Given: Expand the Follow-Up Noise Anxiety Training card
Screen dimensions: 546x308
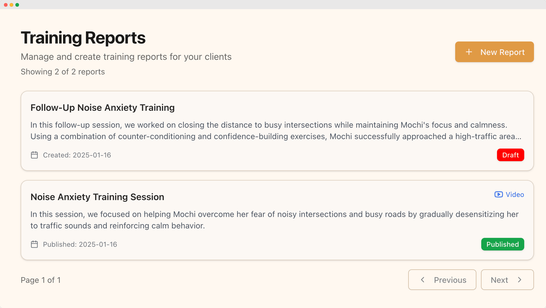Looking at the screenshot, I should click(277, 131).
